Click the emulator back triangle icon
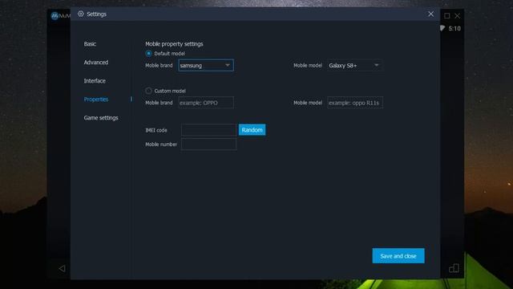The image size is (513, 289). (62, 269)
